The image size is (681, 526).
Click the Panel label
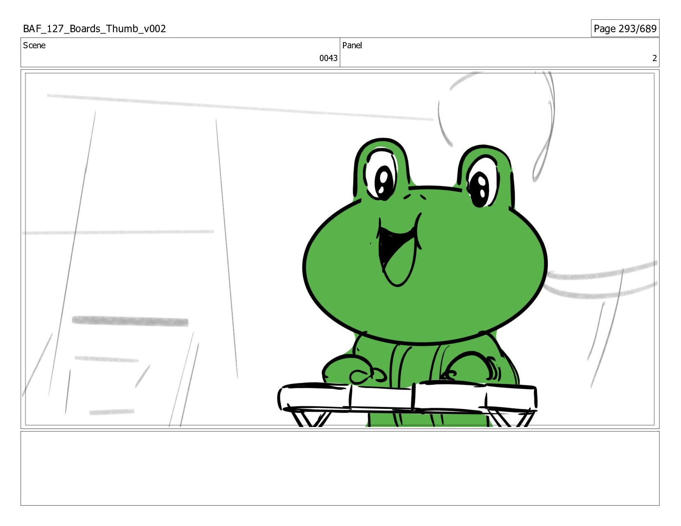352,45
